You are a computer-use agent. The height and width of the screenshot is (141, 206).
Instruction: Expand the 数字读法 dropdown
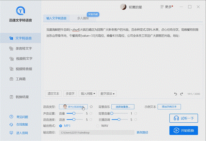[x=108, y=94]
